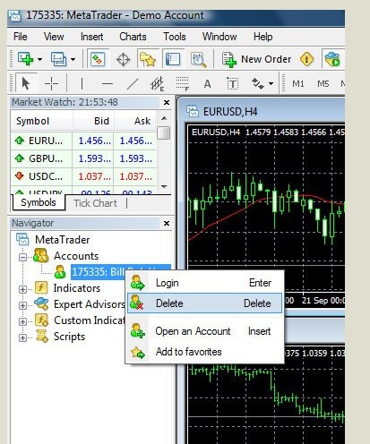Select the trendline drawing tool
This screenshot has height=444, width=370.
(x=133, y=83)
